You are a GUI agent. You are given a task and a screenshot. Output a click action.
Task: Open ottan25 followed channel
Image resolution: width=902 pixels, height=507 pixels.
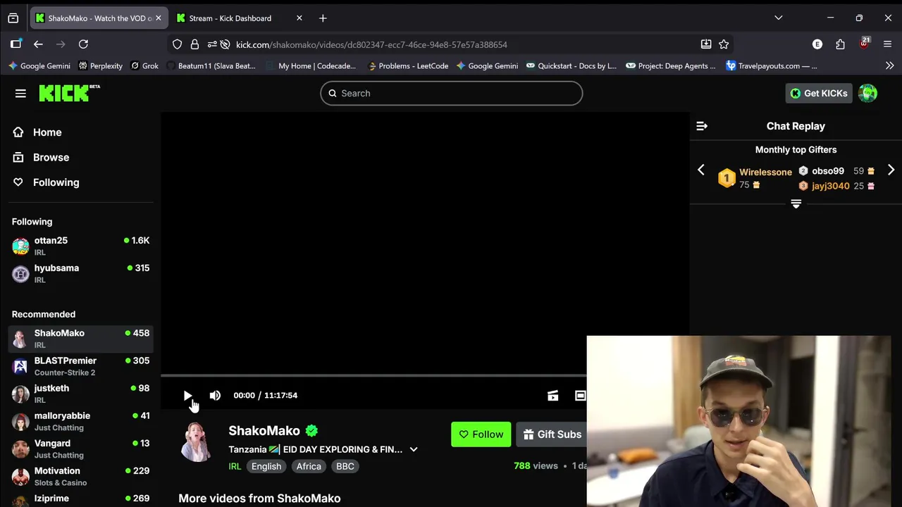click(80, 246)
